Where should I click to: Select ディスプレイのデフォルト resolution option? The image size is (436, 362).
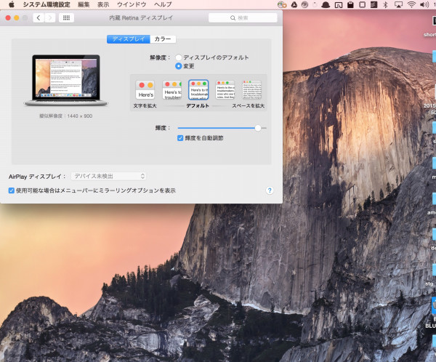179,57
